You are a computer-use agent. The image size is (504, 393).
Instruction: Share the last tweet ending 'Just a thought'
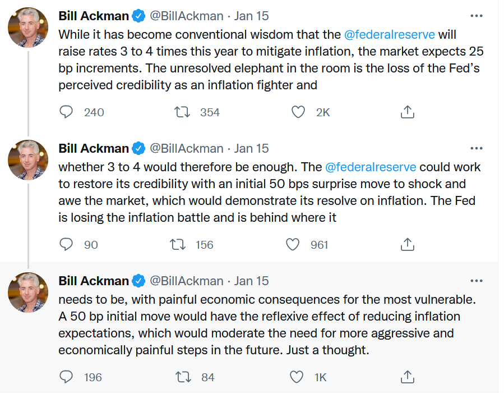click(x=408, y=377)
